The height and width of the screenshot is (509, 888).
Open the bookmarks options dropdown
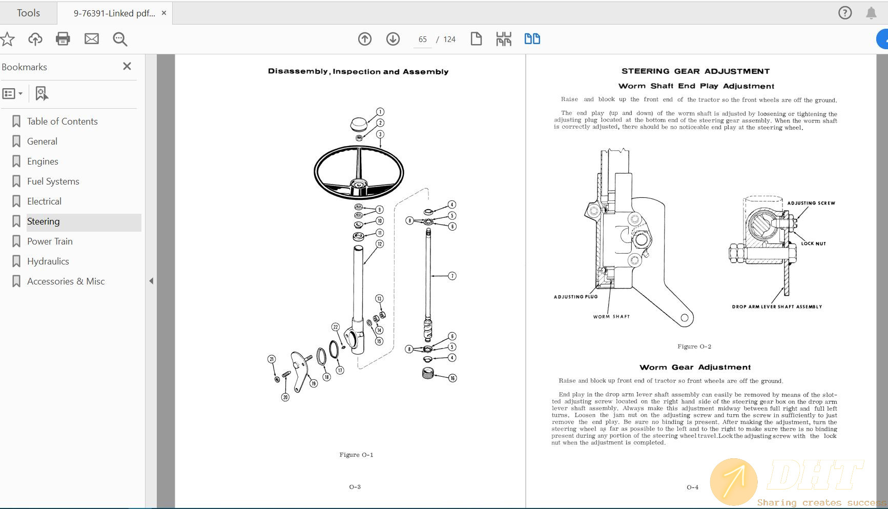click(x=13, y=94)
